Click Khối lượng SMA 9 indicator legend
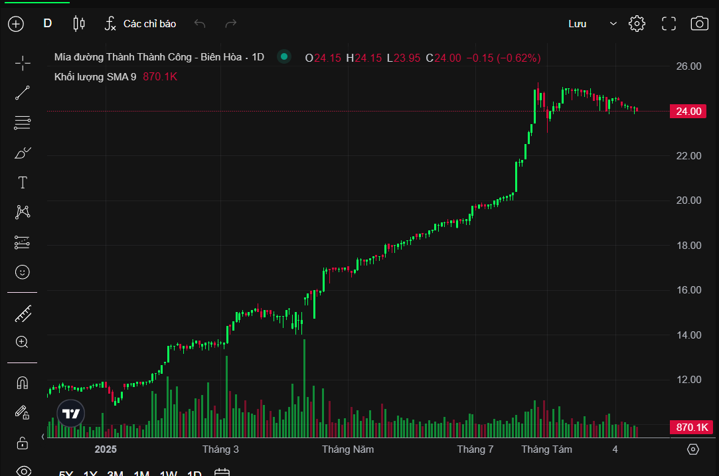The width and height of the screenshot is (719, 476). pos(96,77)
